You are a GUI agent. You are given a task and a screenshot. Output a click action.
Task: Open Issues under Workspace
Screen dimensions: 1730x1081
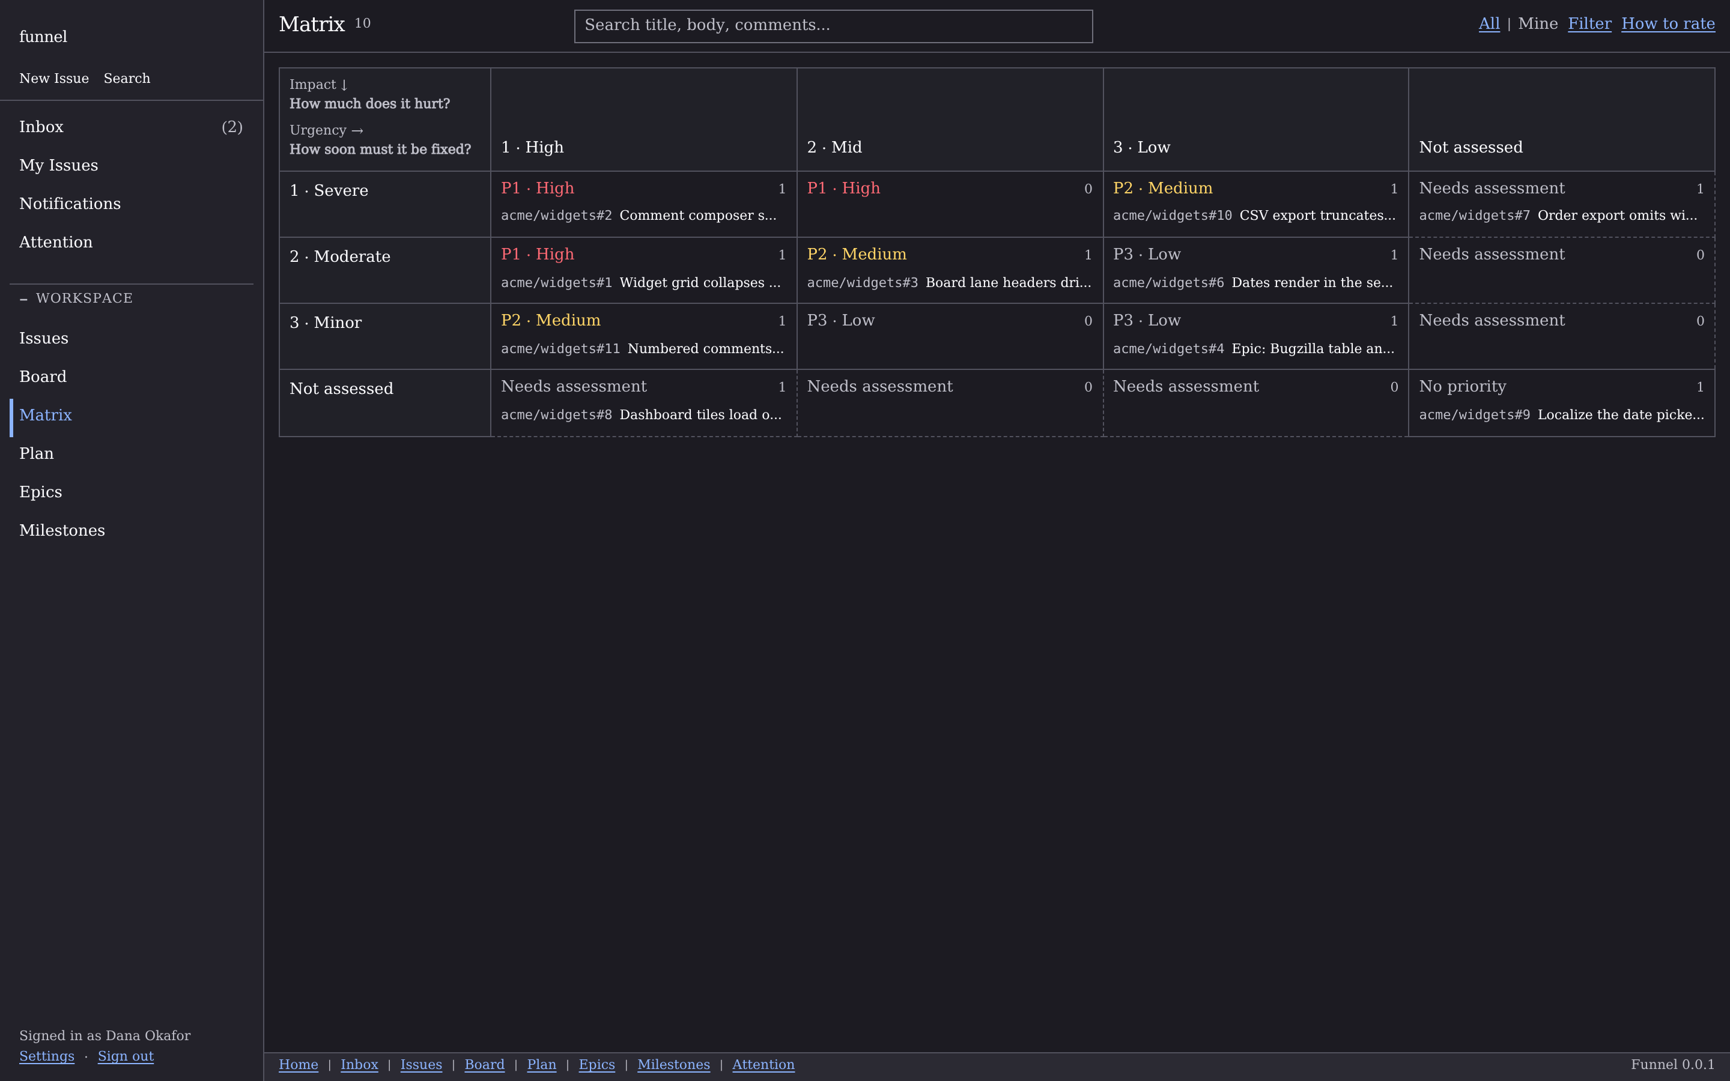point(131,338)
